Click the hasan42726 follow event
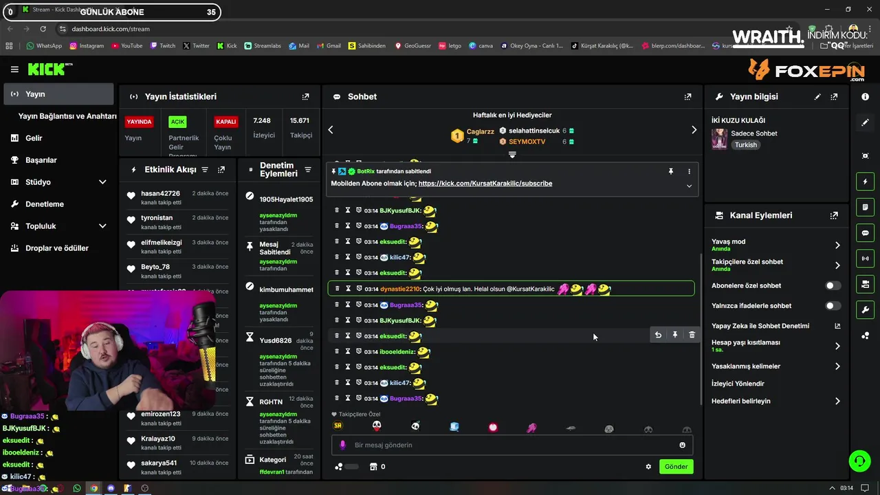 click(x=179, y=197)
